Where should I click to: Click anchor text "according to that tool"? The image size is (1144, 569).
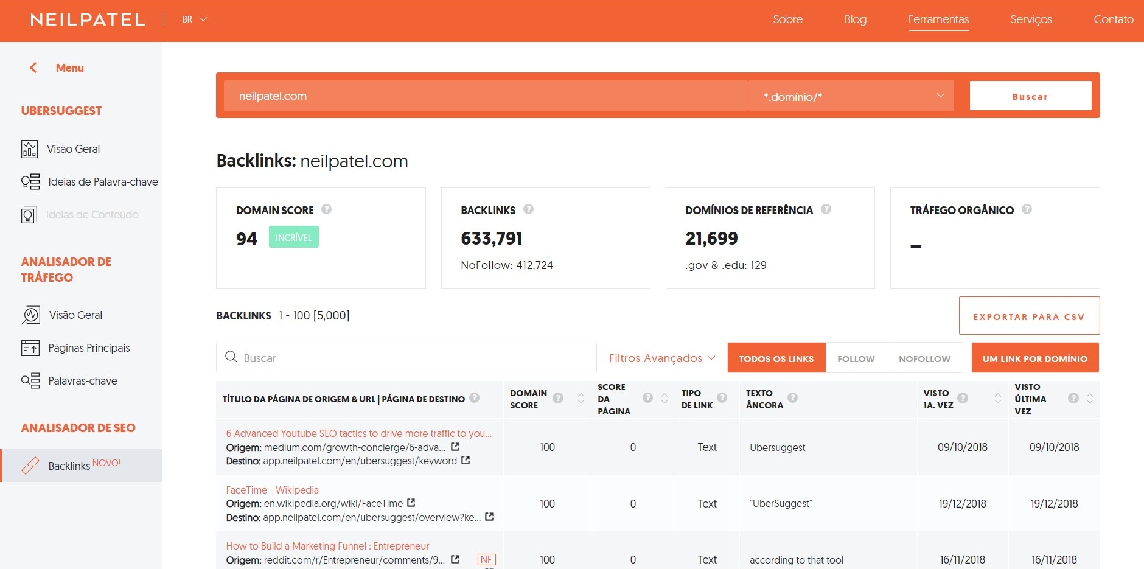tap(797, 560)
